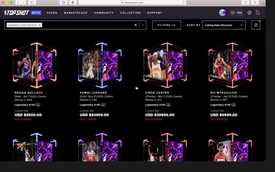This screenshot has width=275, height=172.
Task: Open the Reggie Bullock moment card
Action: click(x=35, y=65)
